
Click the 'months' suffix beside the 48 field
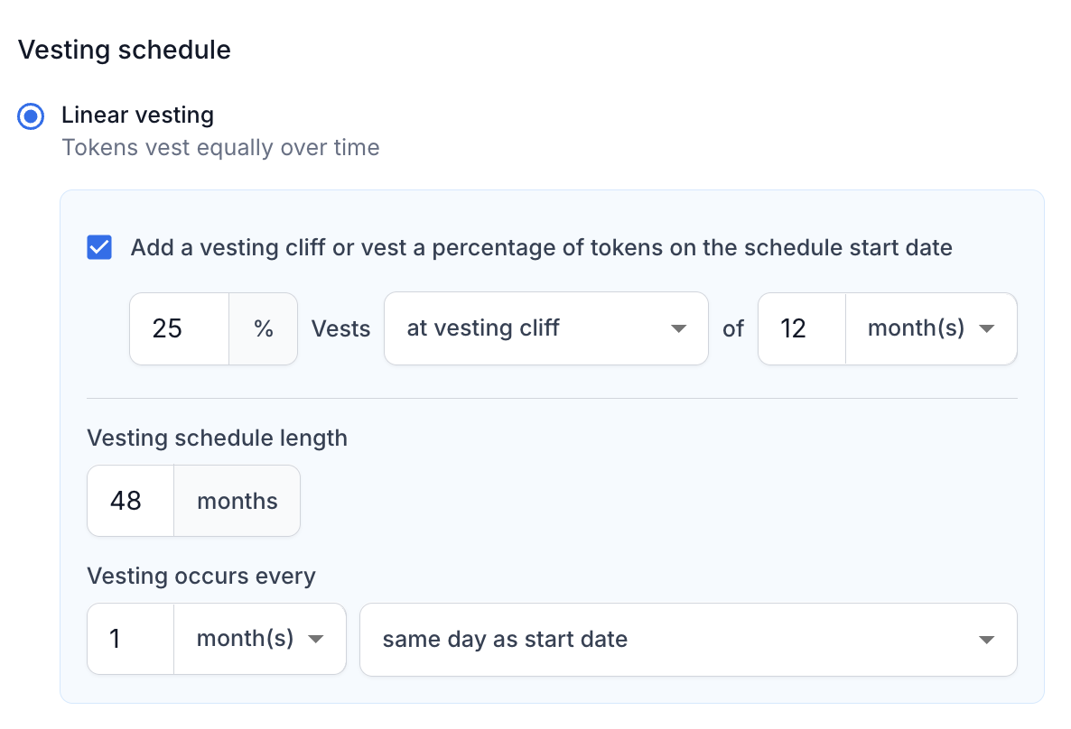(237, 501)
